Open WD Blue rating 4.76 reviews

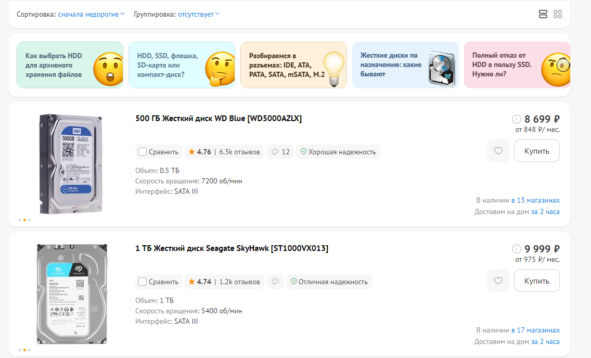point(224,152)
